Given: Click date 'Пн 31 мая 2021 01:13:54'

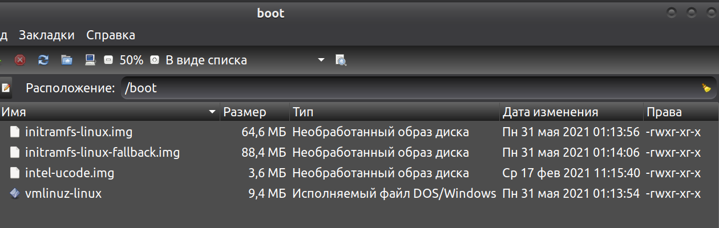Looking at the screenshot, I should [571, 194].
